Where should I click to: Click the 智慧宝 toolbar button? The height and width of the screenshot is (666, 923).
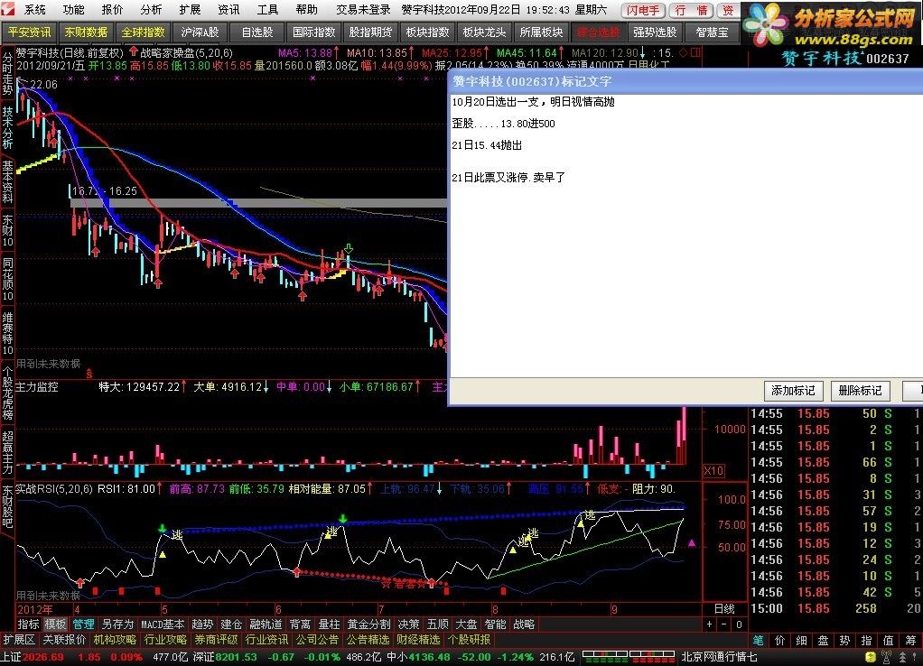713,32
